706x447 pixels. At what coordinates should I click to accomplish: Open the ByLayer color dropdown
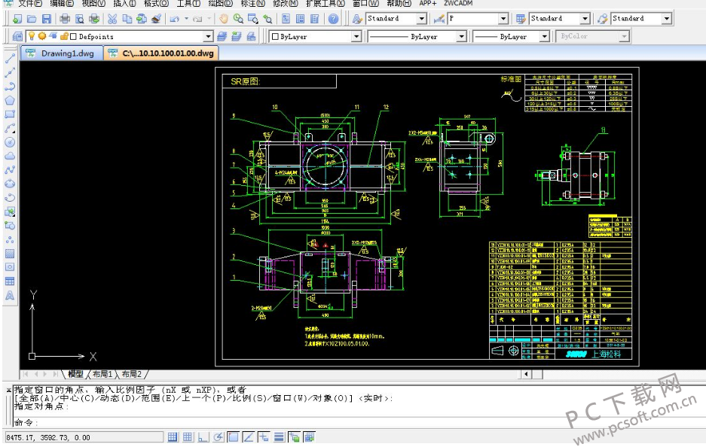356,36
